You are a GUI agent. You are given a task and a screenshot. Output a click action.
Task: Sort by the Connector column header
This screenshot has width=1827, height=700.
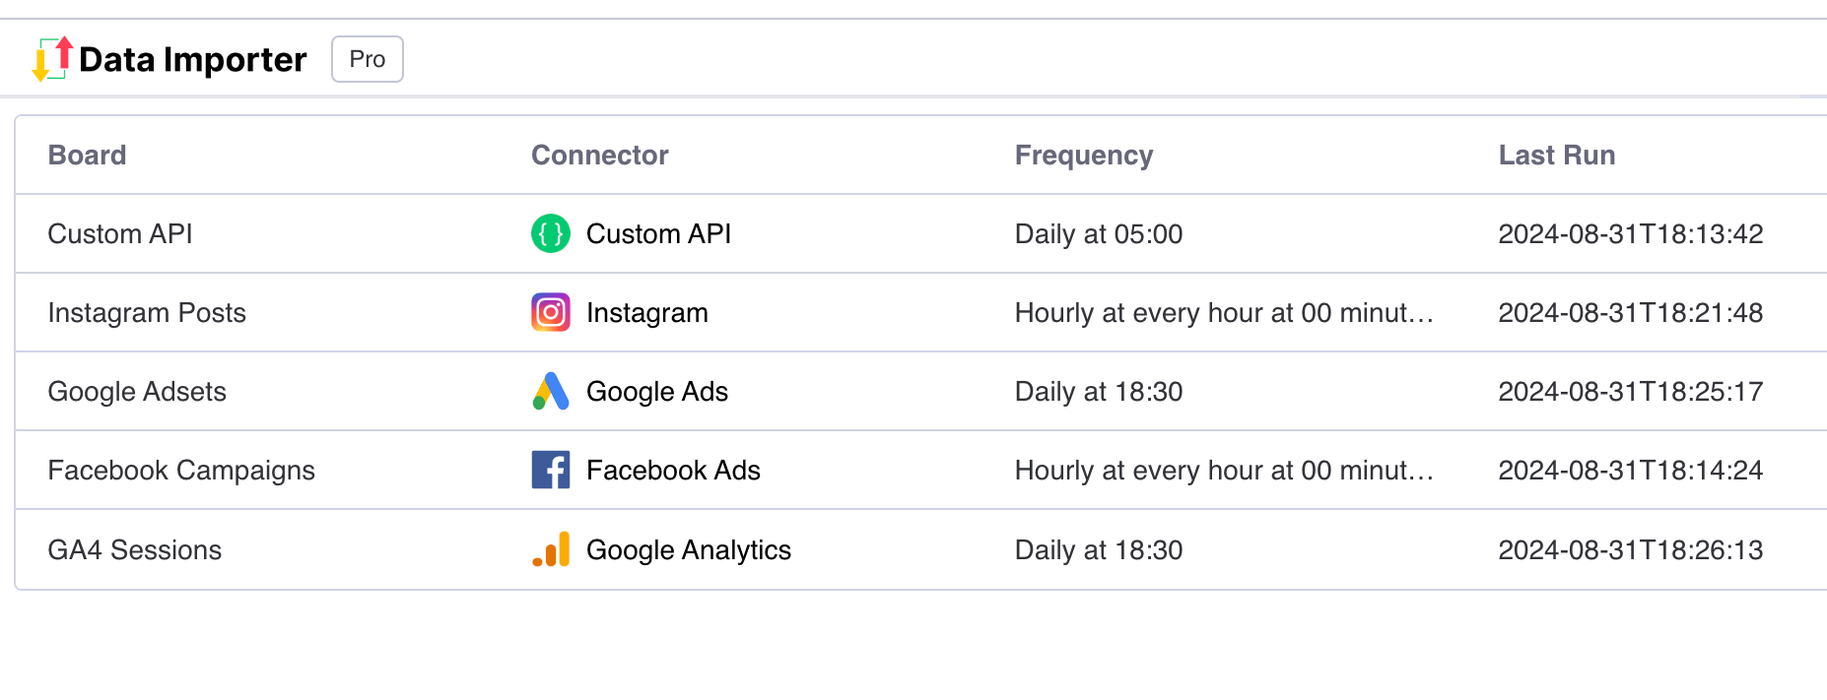click(x=600, y=155)
